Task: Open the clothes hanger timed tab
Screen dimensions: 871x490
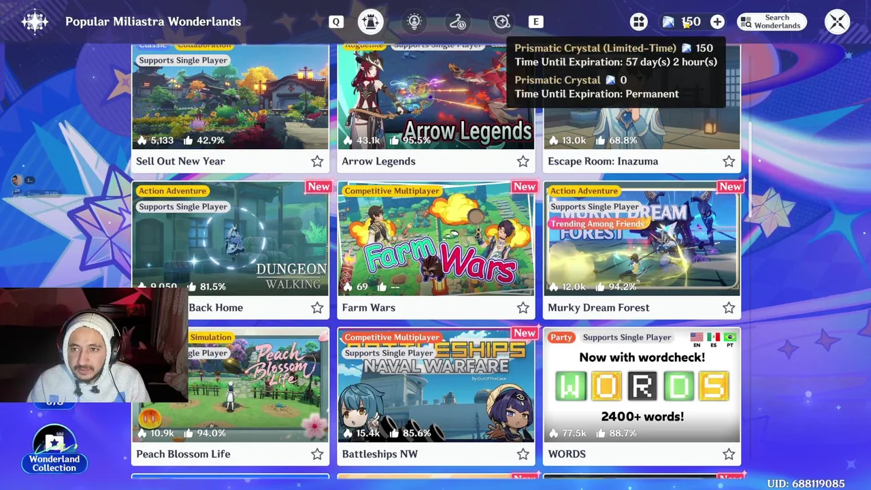Action: tap(458, 22)
